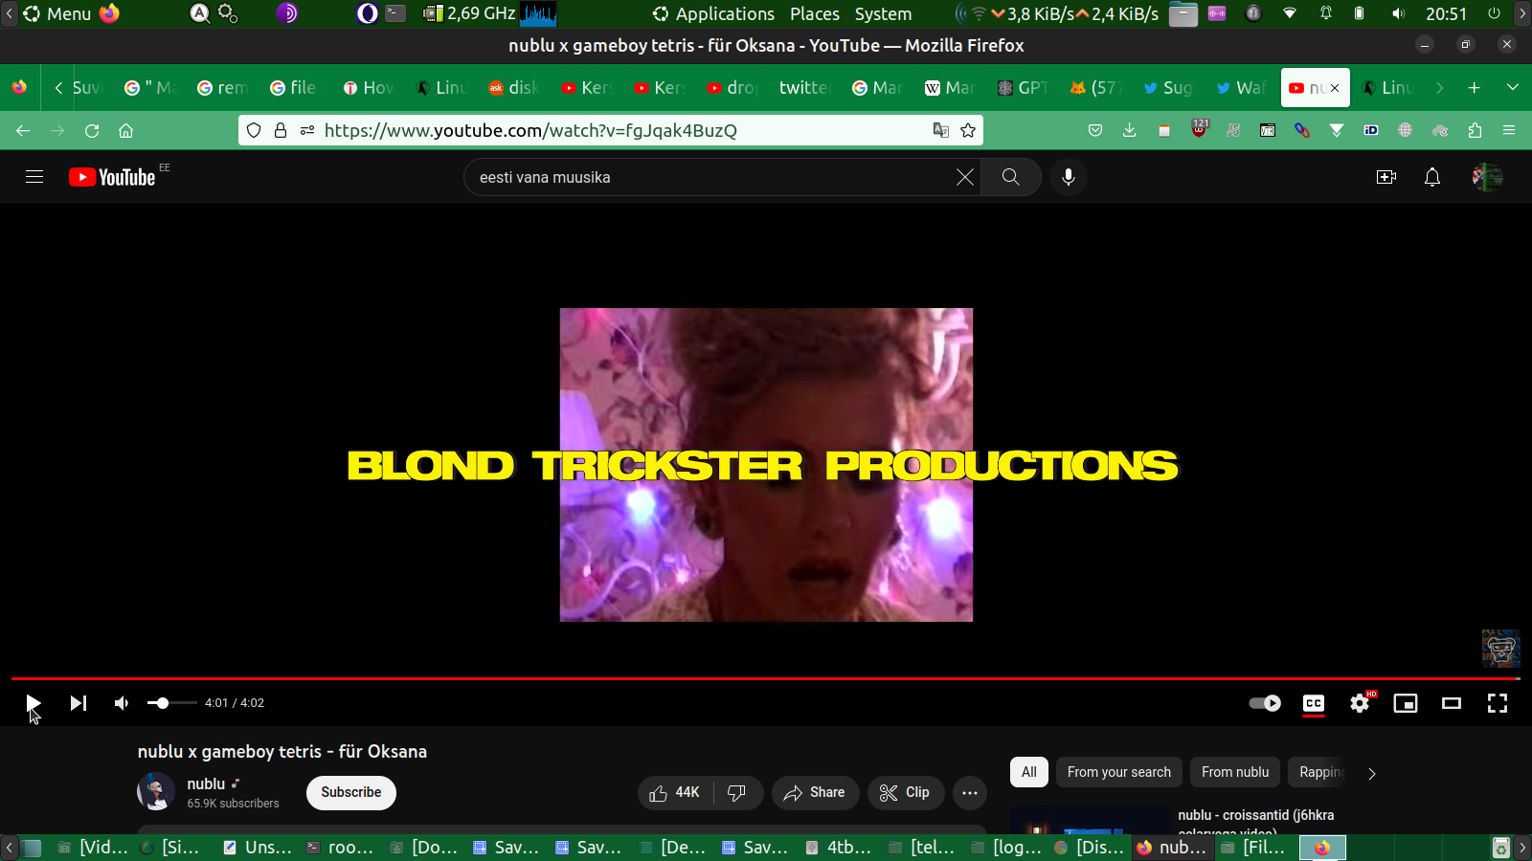
Task: Open the YouTube guide hamburger menu
Action: tap(34, 177)
